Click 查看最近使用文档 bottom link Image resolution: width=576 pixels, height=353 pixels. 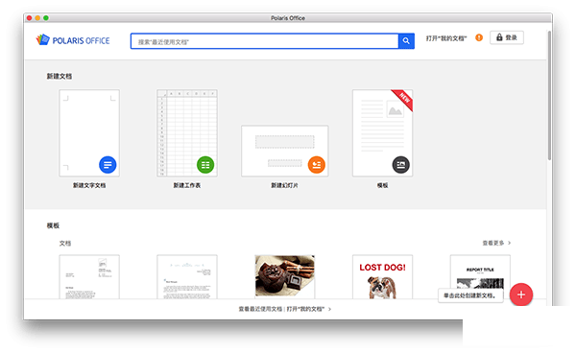click(x=260, y=309)
